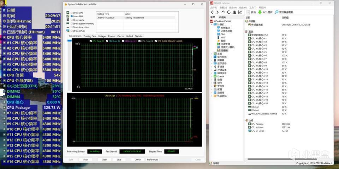The image size is (339, 169).
Task: Toggle CPU Core #1 graph legend checkbox
Action: coord(91,41)
